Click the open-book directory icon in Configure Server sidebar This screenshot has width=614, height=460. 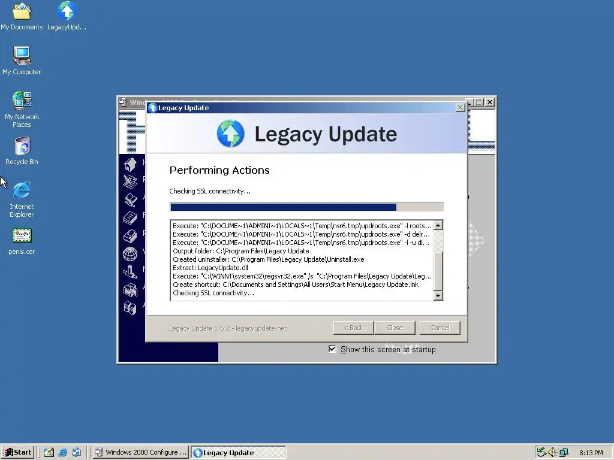(130, 200)
